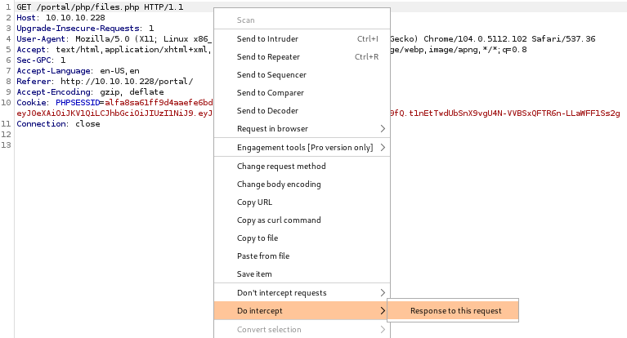Select Copy to file
Image resolution: width=627 pixels, height=338 pixels.
tap(258, 238)
